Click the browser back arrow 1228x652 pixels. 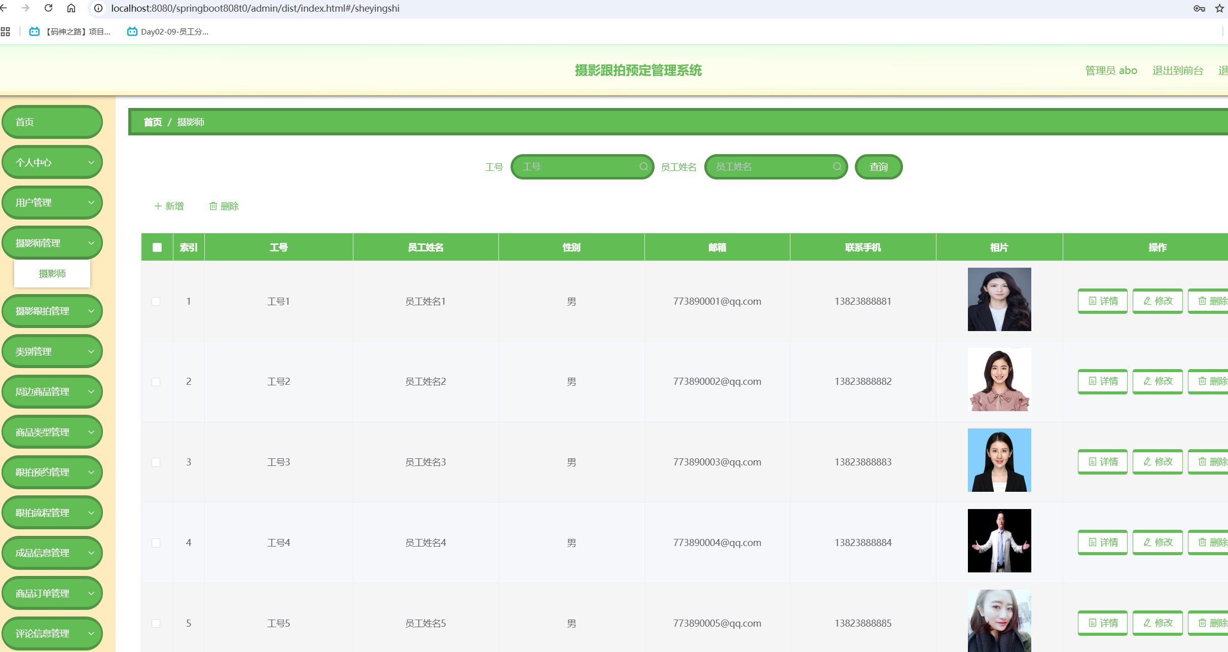4,8
